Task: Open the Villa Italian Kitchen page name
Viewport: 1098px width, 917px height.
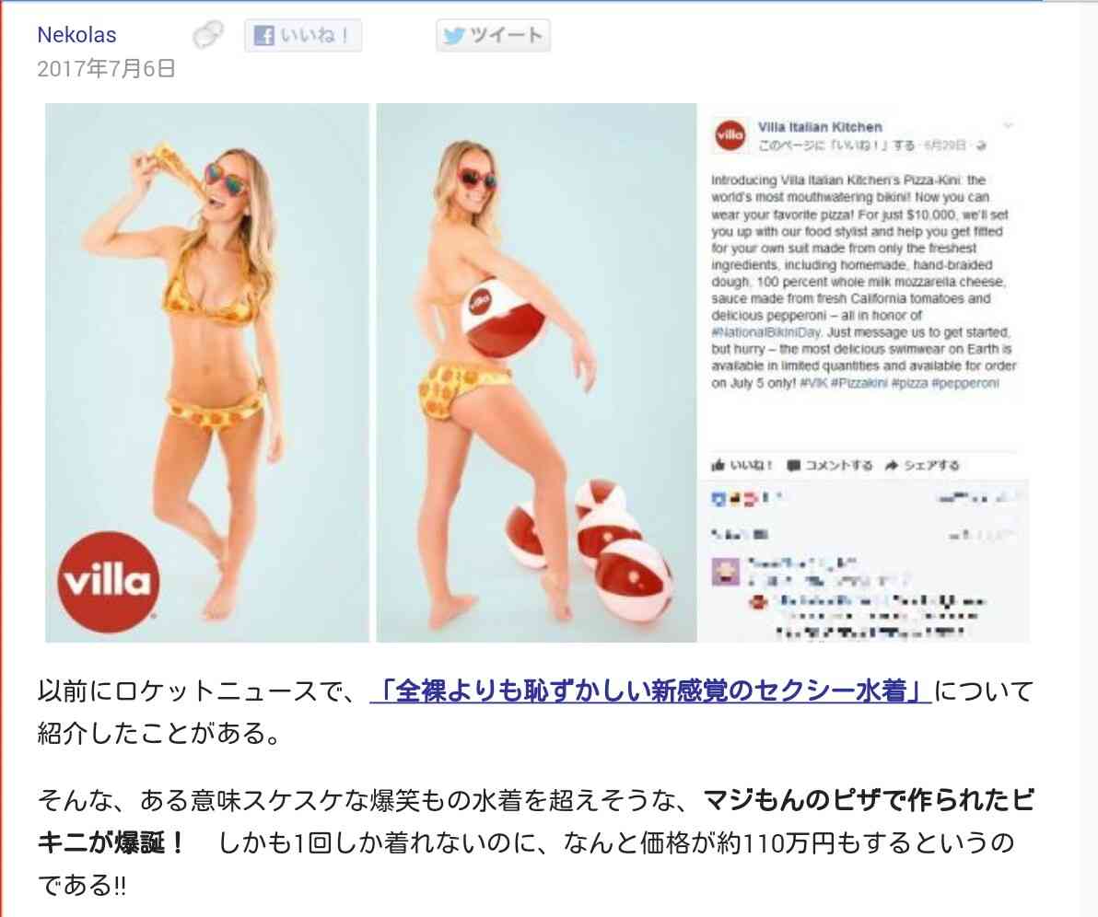Action: click(820, 127)
